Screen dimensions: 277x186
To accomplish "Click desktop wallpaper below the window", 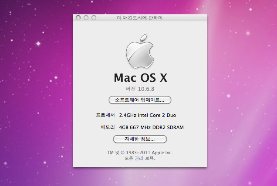I will 140,177.
